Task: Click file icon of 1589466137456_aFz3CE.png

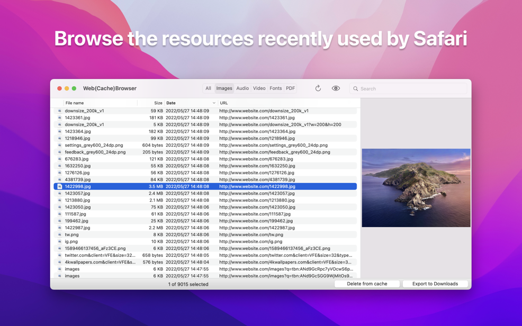Action: [x=60, y=248]
